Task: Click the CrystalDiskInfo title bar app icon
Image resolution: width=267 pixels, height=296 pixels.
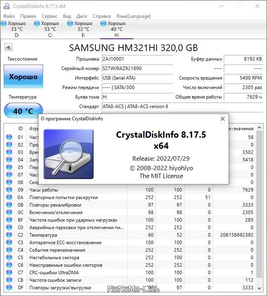Action: tap(7, 6)
